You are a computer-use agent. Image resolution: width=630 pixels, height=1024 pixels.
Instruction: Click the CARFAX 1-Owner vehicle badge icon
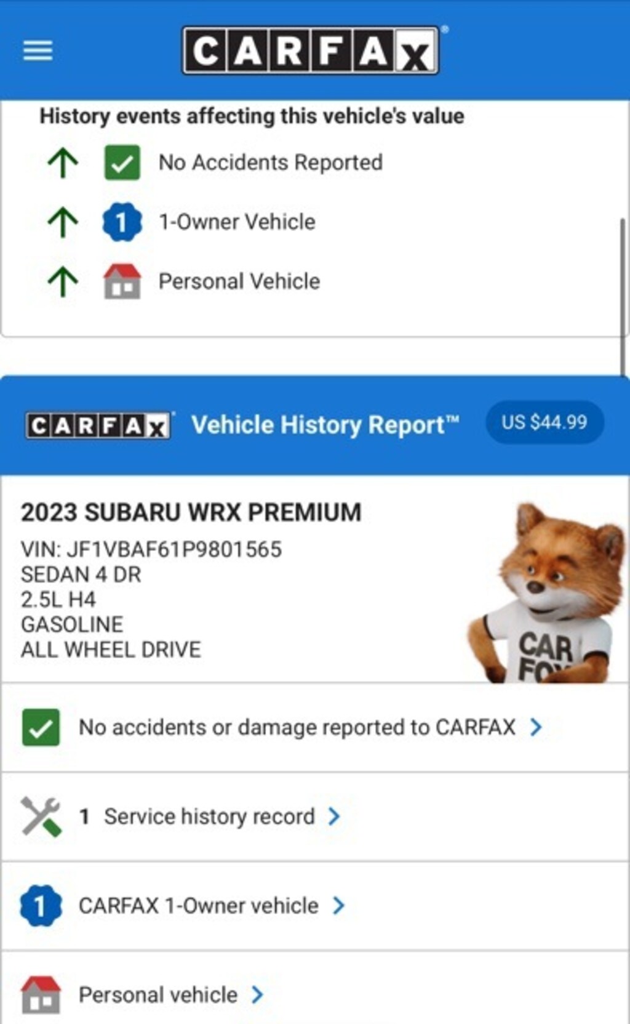coord(41,906)
